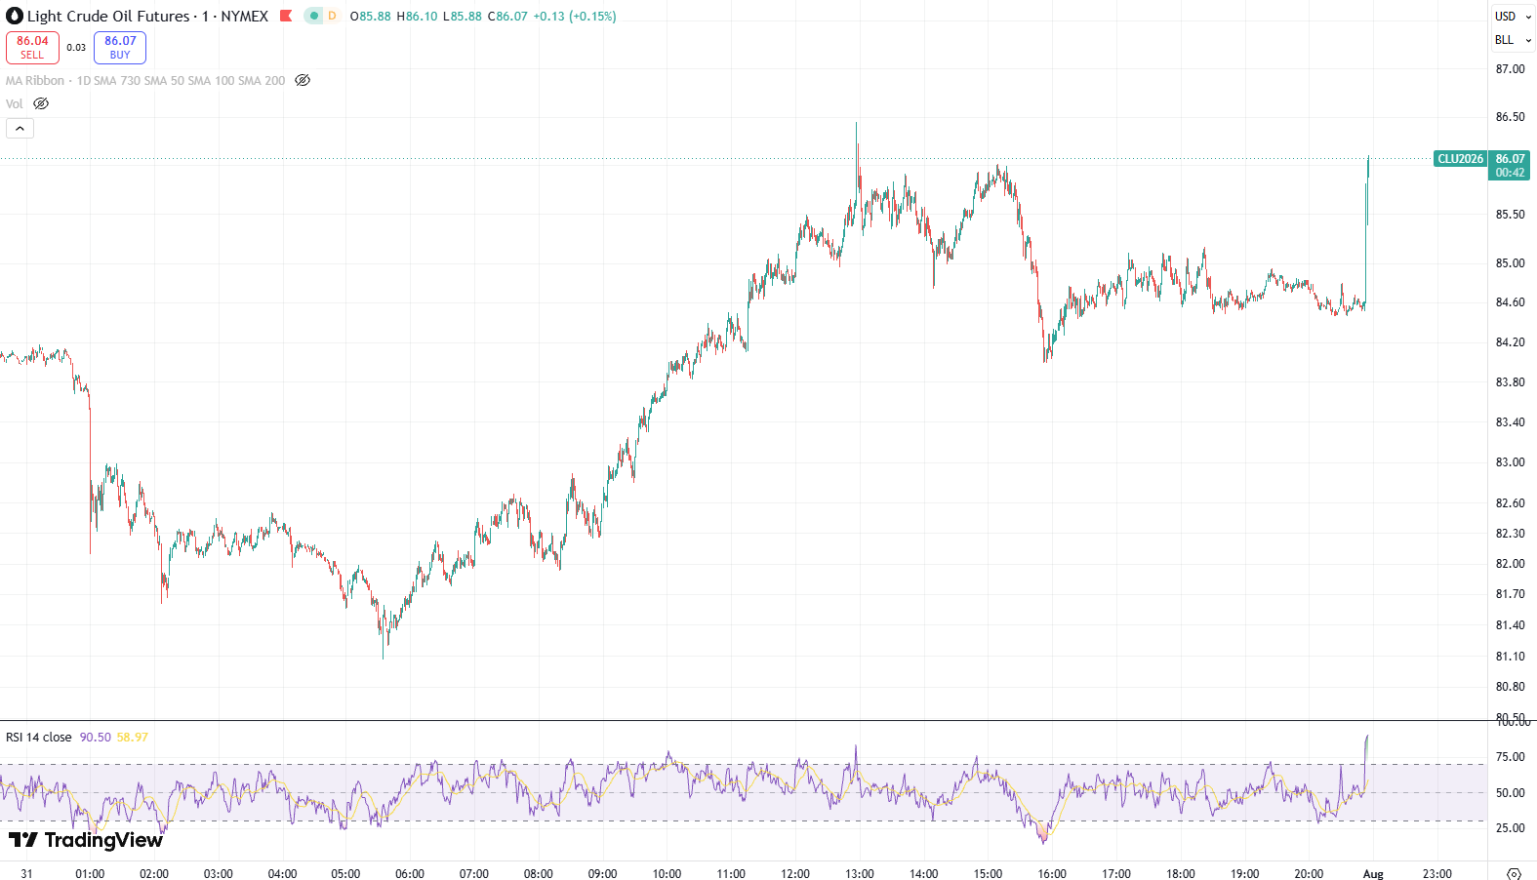
Task: Click the Light Crude Oil Futures title
Action: pos(108,17)
